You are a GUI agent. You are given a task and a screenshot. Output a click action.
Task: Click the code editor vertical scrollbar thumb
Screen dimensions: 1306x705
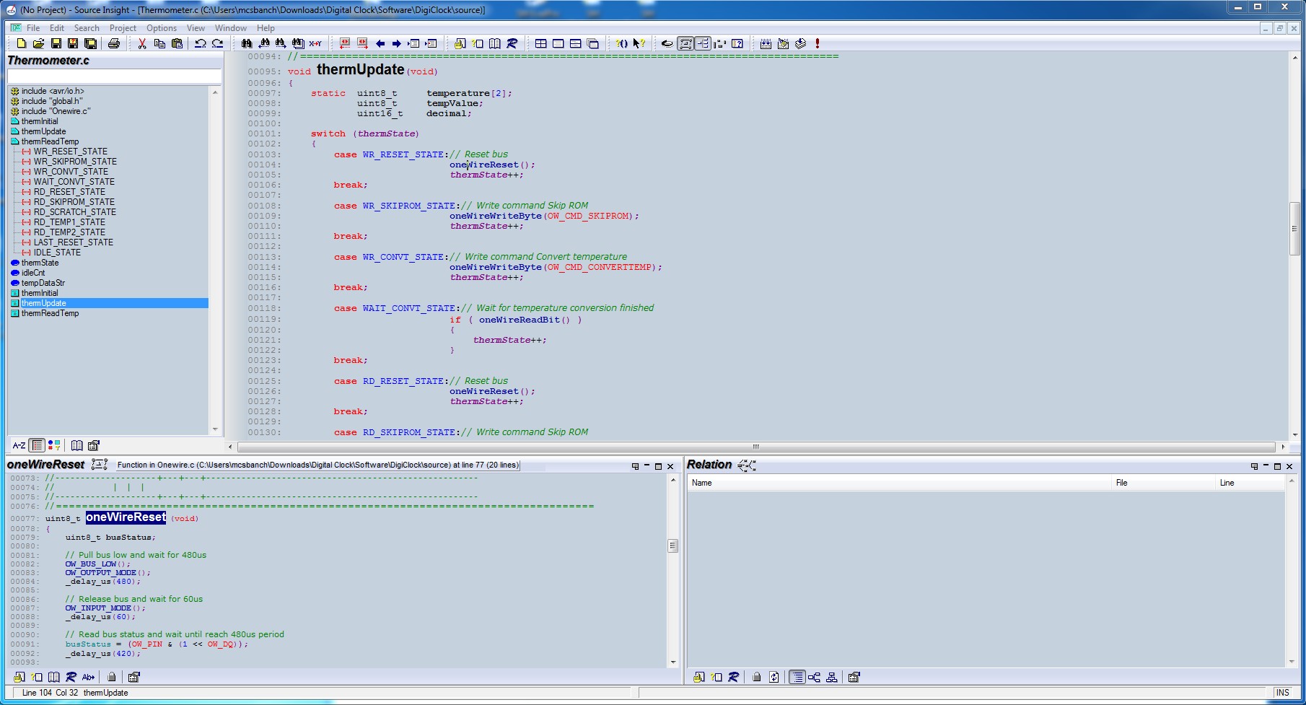[1294, 229]
